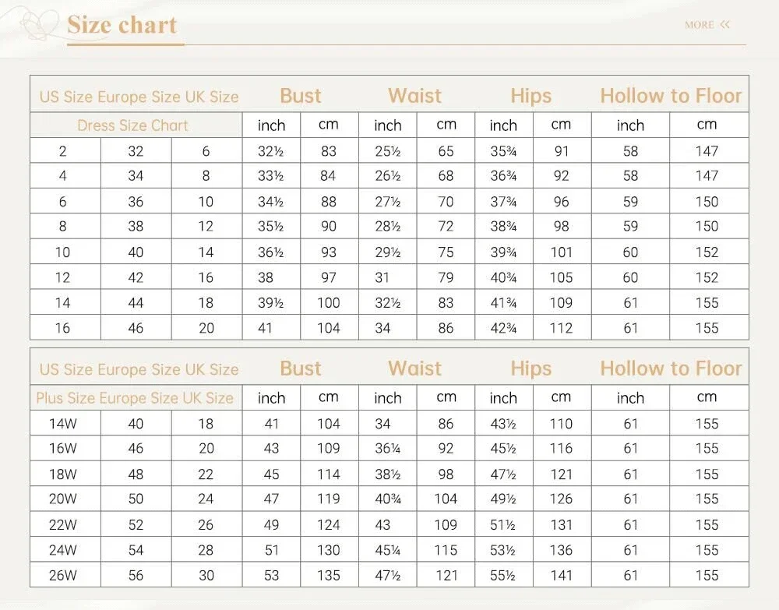This screenshot has width=779, height=610.
Task: Click the 32½ inch bust cell
Action: [x=271, y=151]
